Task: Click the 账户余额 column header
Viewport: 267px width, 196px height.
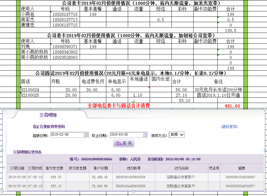Action: (101, 168)
